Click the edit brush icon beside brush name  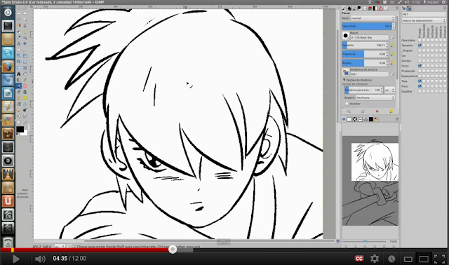(x=393, y=37)
